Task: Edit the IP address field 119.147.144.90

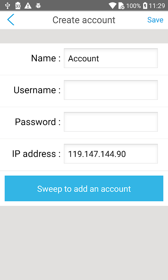Action: [x=111, y=154]
